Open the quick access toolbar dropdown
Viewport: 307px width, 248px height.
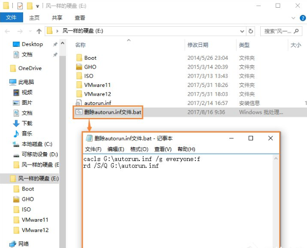click(38, 6)
